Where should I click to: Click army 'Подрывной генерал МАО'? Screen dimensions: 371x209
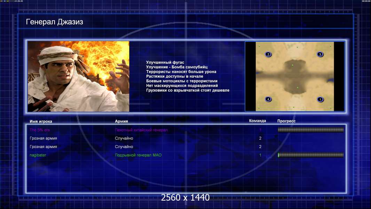(138, 155)
